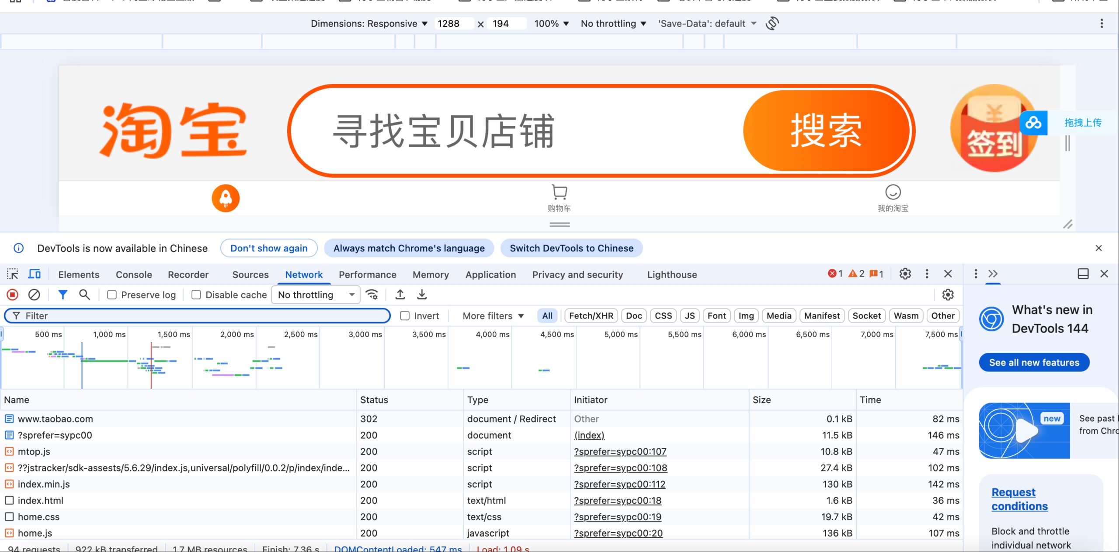Viewport: 1119px width, 552px height.
Task: Click the export HAR download icon
Action: tap(422, 295)
